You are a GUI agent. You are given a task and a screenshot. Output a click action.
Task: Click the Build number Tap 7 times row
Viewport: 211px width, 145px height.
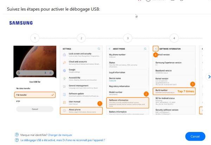pyautogui.click(x=174, y=91)
